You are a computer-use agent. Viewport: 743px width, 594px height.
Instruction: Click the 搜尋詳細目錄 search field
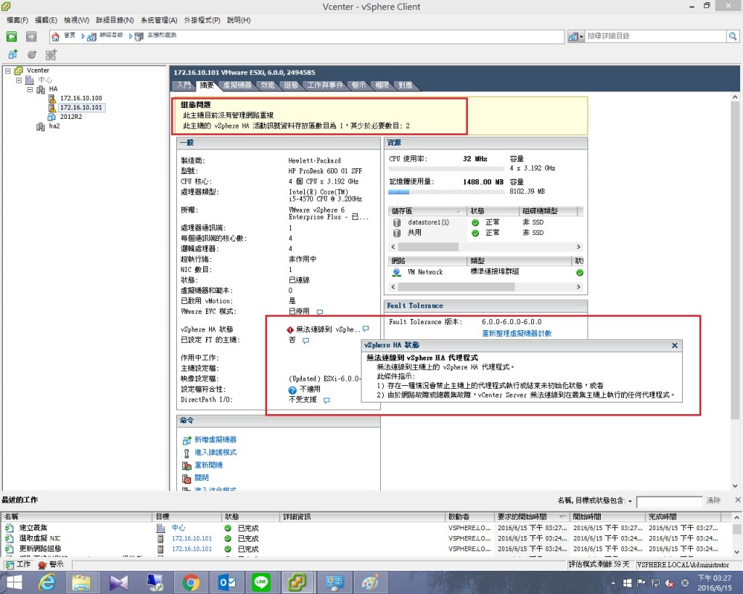pos(656,36)
